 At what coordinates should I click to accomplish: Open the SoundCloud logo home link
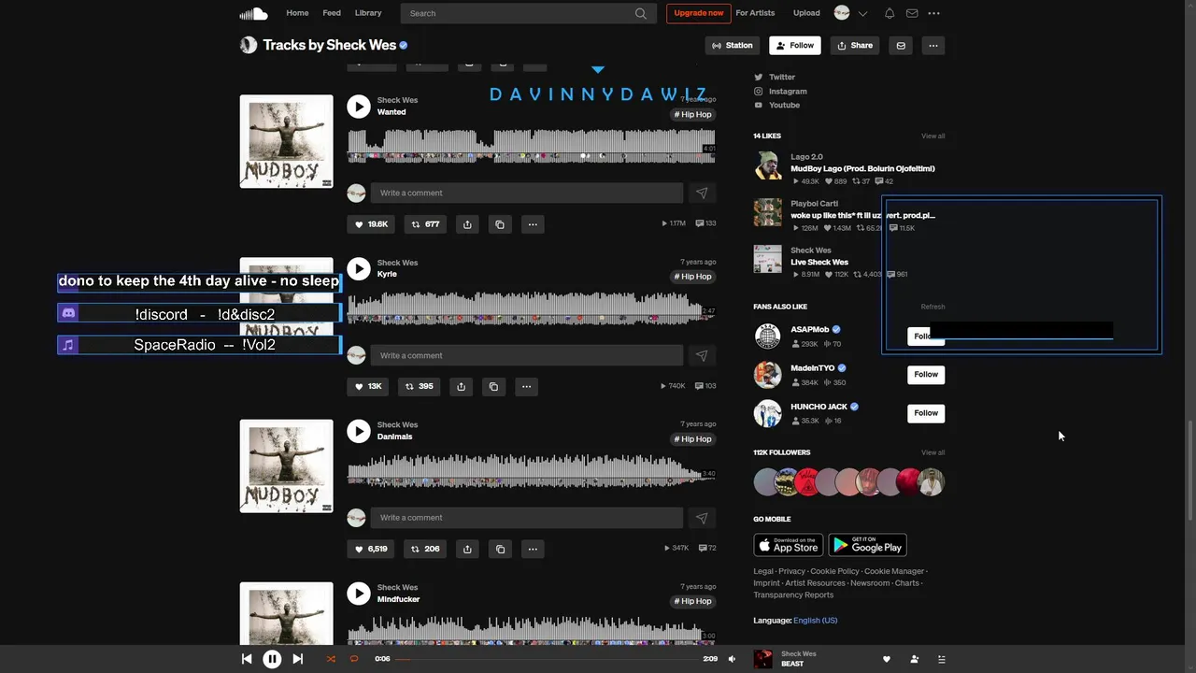pos(253,13)
